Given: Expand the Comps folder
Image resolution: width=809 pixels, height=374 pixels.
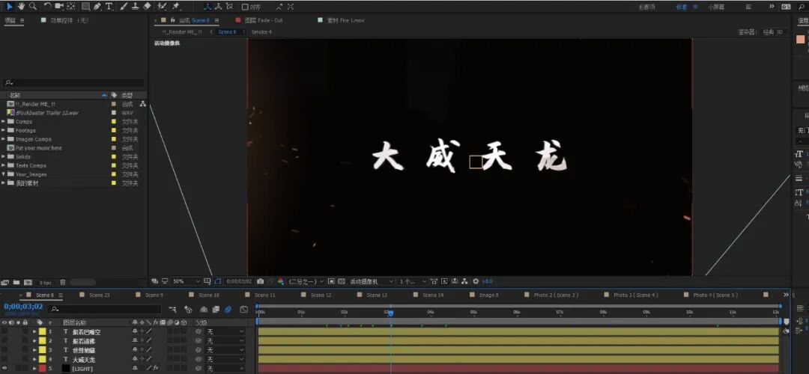Looking at the screenshot, I should click(x=4, y=122).
